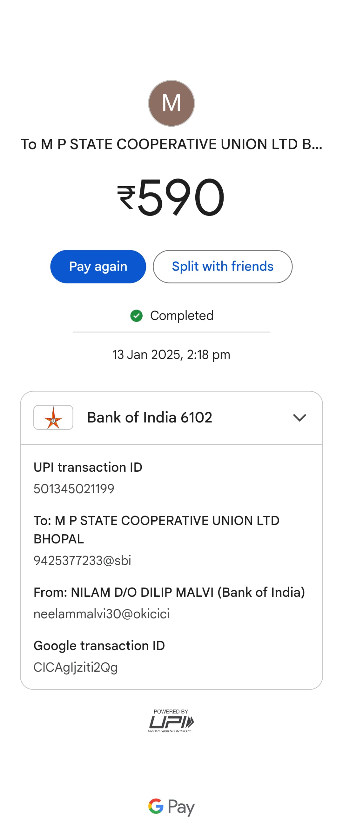Expand the Bank of India 6102 chevron
Screen dimensions: 343x831
click(x=299, y=417)
